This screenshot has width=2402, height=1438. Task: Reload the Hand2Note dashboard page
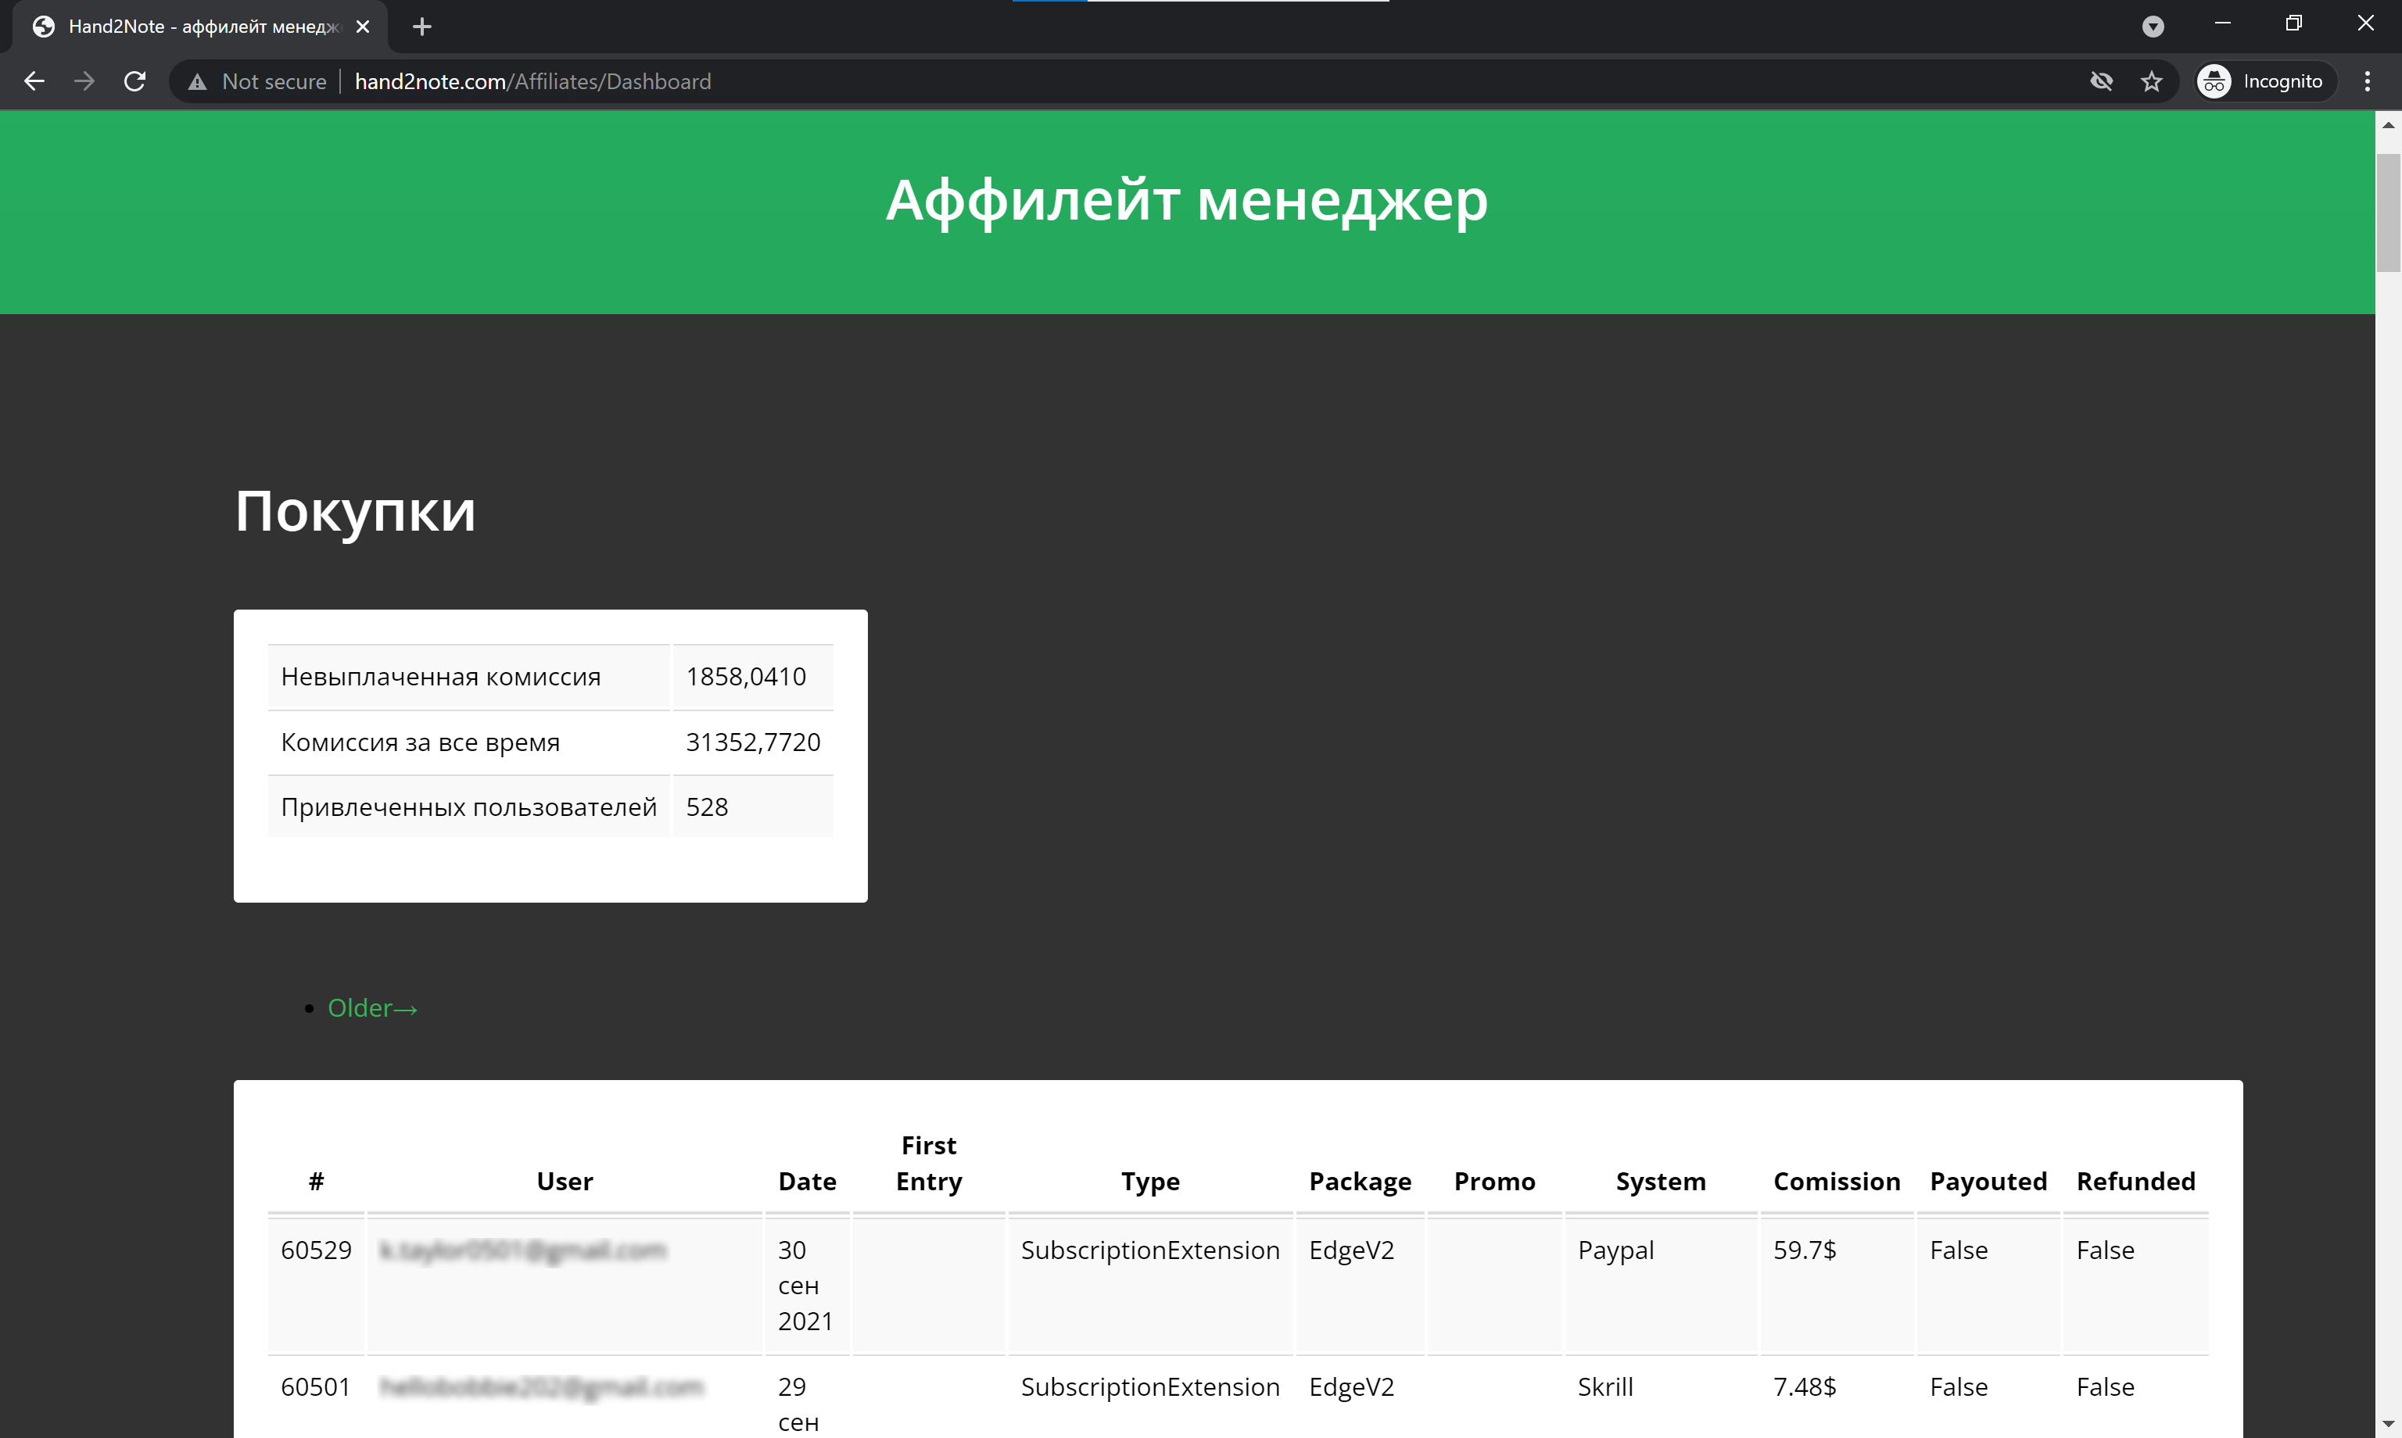click(134, 81)
